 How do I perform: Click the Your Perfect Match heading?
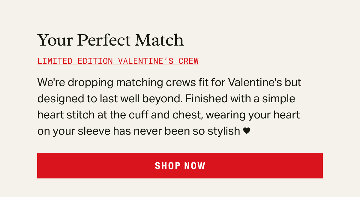click(x=110, y=40)
